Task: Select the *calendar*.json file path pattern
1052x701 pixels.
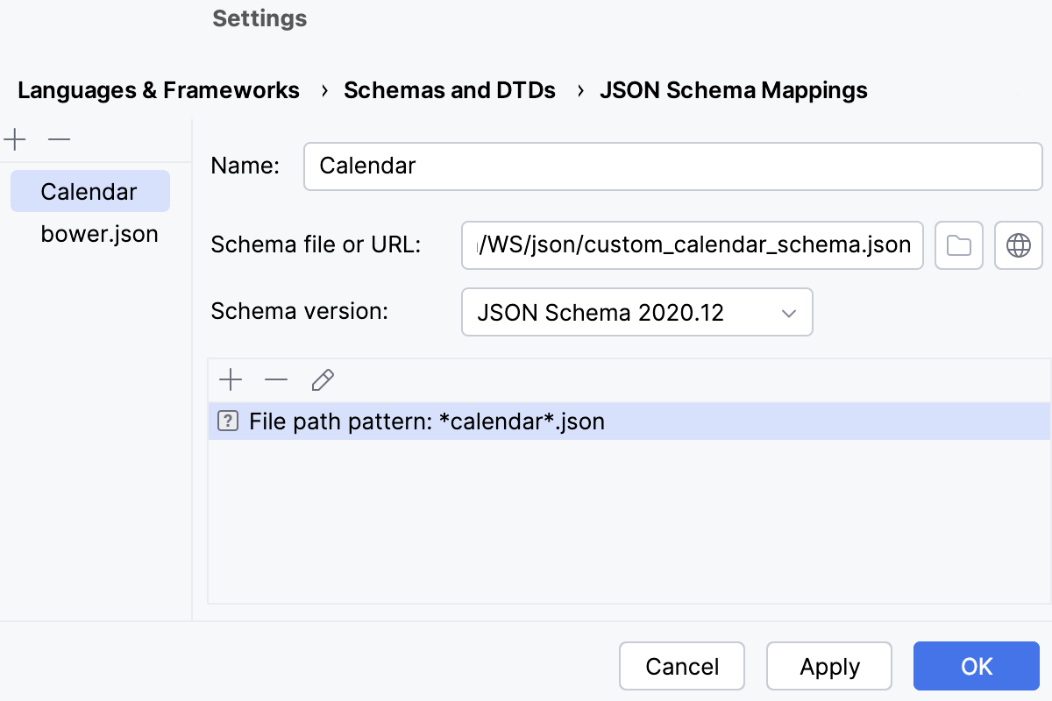Action: click(428, 421)
